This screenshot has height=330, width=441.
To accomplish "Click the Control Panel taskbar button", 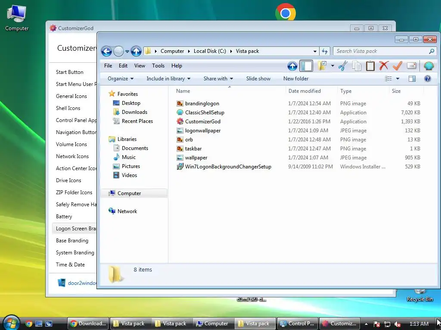I will (x=297, y=324).
